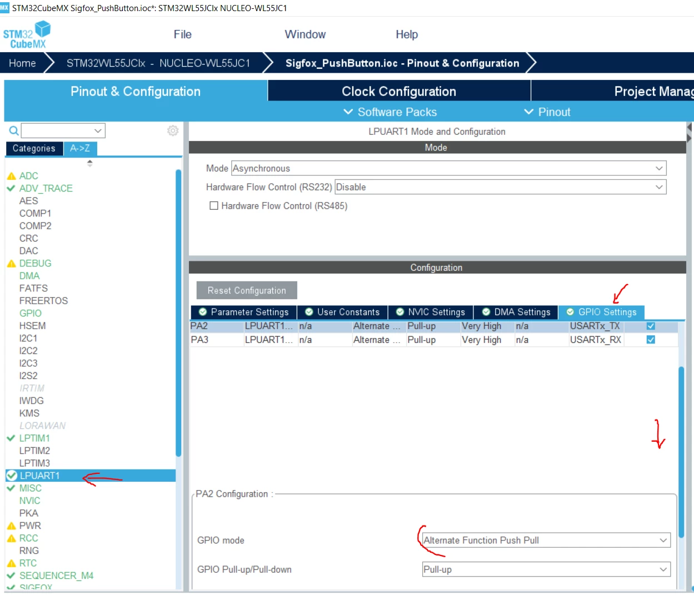Viewport: 694px width, 596px height.
Task: Click the green checkmark next to LPTIM1
Action: tap(11, 438)
